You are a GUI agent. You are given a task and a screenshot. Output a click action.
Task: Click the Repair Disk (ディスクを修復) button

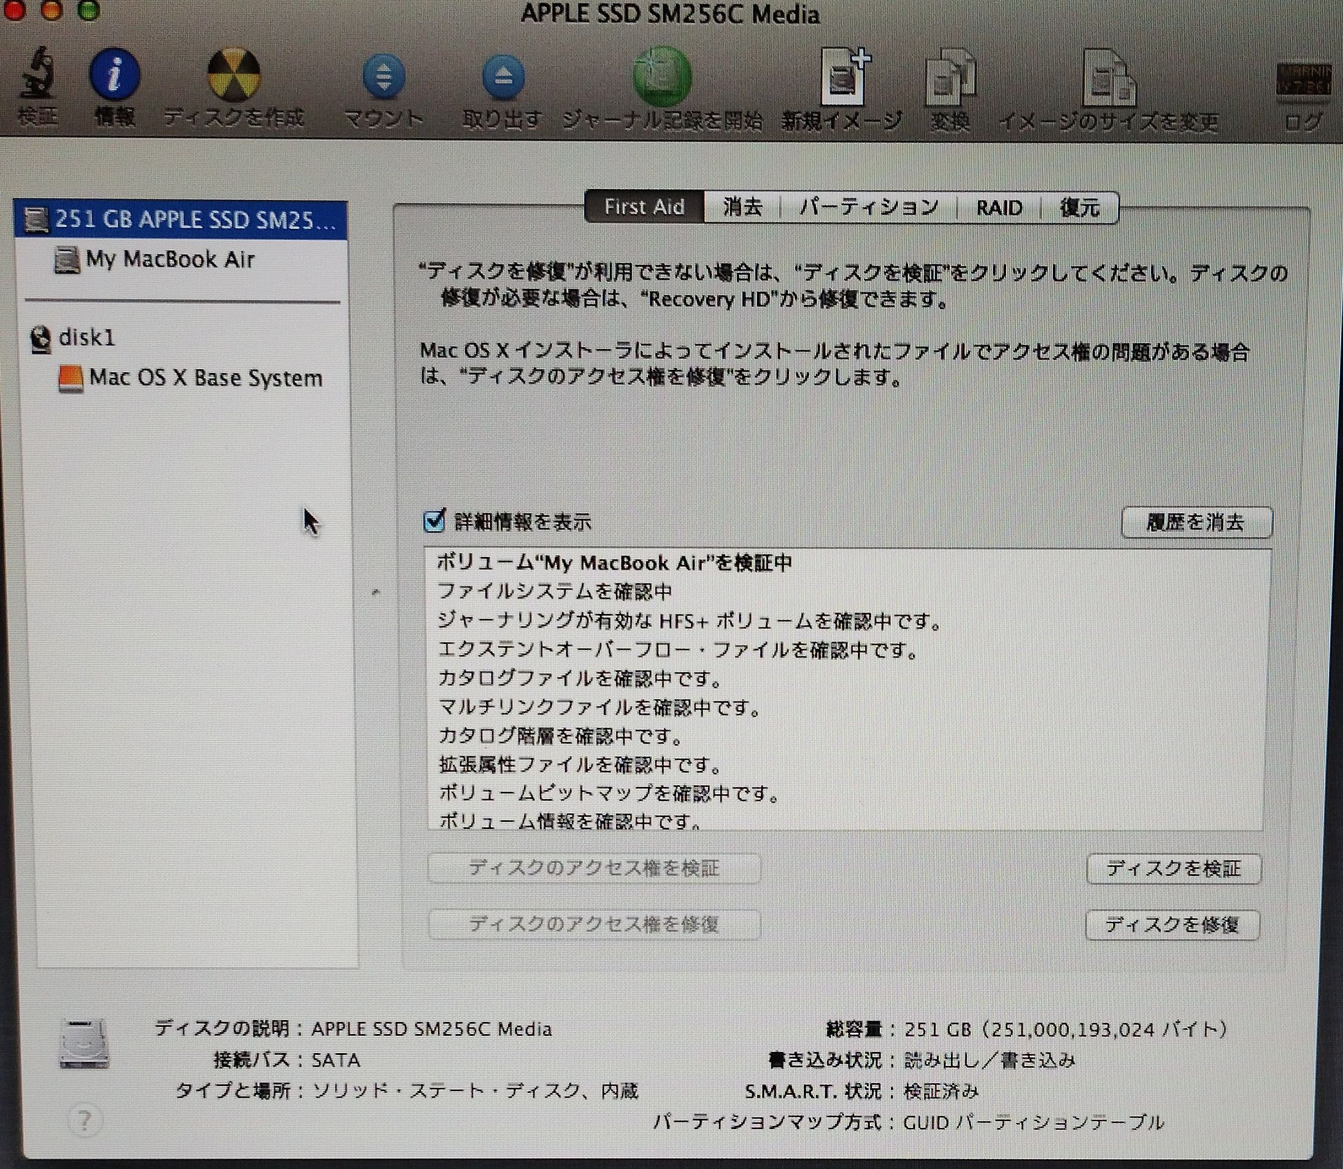pyautogui.click(x=1171, y=924)
